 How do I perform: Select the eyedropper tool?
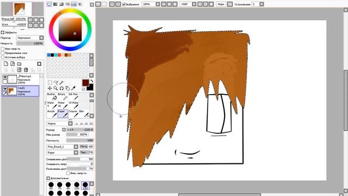pyautogui.click(x=73, y=88)
